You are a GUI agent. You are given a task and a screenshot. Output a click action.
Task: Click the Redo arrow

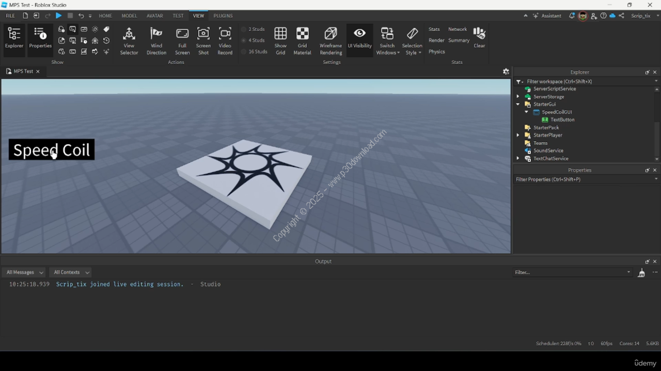pos(48,15)
